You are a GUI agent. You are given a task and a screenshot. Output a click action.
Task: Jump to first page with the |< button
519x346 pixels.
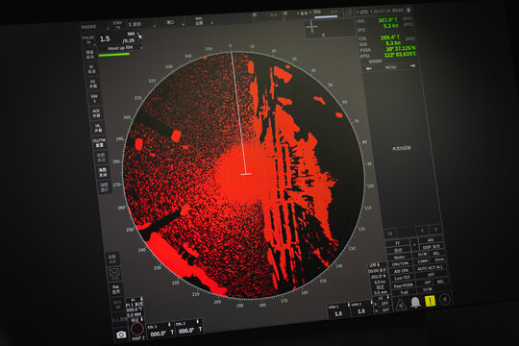[390, 234]
